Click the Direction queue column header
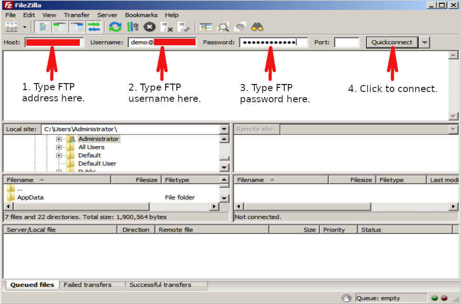Image resolution: width=461 pixels, height=304 pixels. 136,230
